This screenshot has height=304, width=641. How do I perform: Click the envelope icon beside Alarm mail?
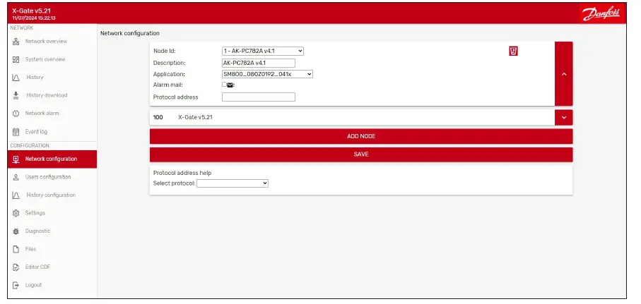230,85
